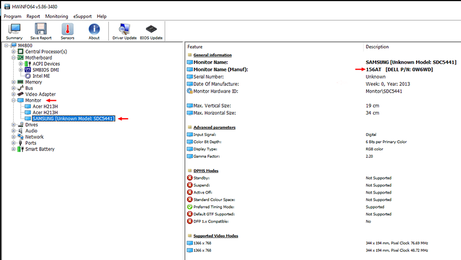Select the Smart Battery tree item label
The image size is (461, 260).
click(x=40, y=149)
